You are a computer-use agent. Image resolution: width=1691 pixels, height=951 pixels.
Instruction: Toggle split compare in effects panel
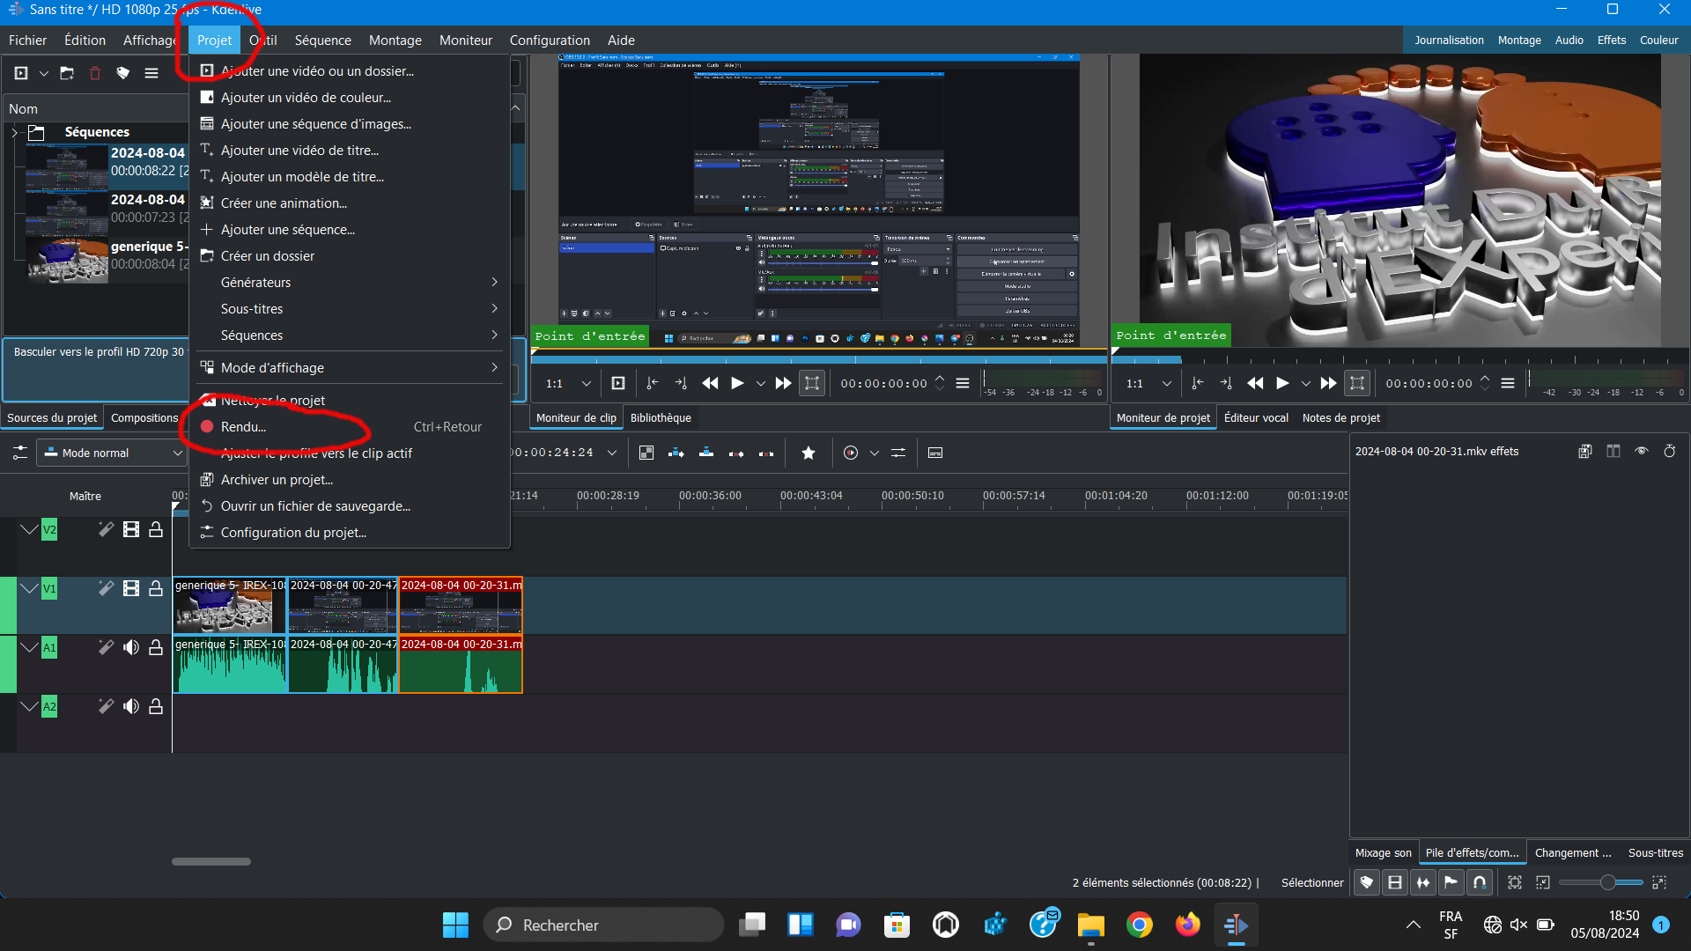coord(1613,451)
